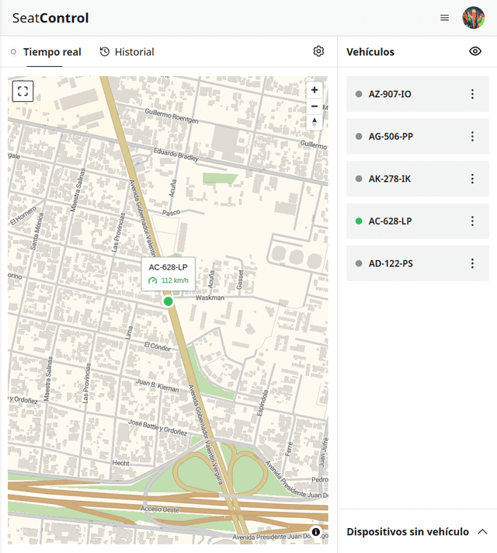Open three-dot menu for AC-628-LP
The height and width of the screenshot is (553, 497).
coord(471,221)
